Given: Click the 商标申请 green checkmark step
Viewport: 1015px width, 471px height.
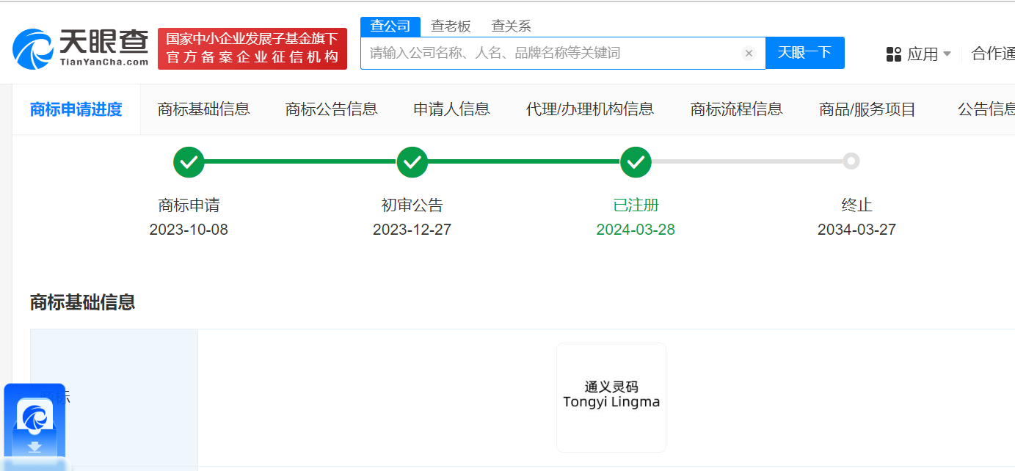Looking at the screenshot, I should click(189, 162).
